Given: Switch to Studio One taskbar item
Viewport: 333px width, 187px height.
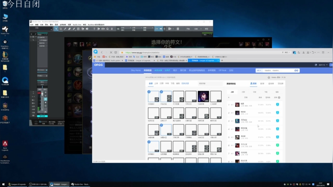Looking at the screenshot, I should pyautogui.click(x=80, y=184).
